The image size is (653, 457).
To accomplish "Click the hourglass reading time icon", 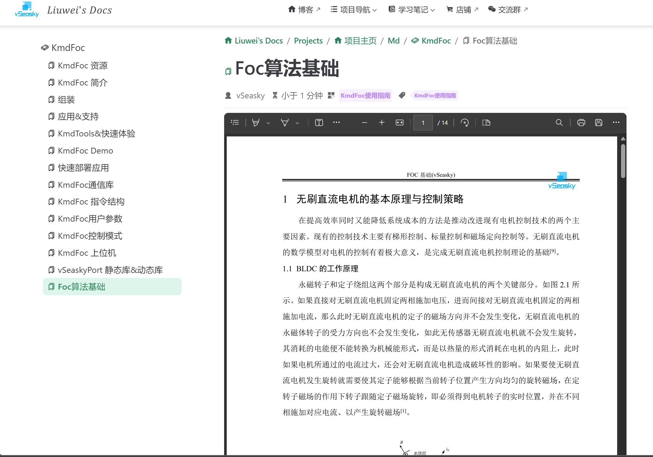I will (x=275, y=95).
